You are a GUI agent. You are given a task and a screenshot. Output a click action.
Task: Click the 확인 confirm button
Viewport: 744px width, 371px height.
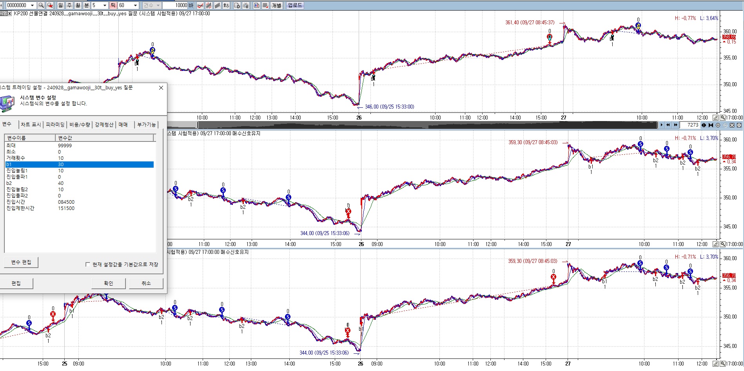(x=108, y=283)
